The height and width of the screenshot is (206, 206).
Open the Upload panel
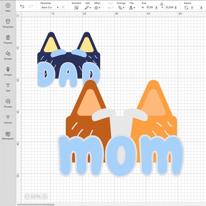pos(8,119)
